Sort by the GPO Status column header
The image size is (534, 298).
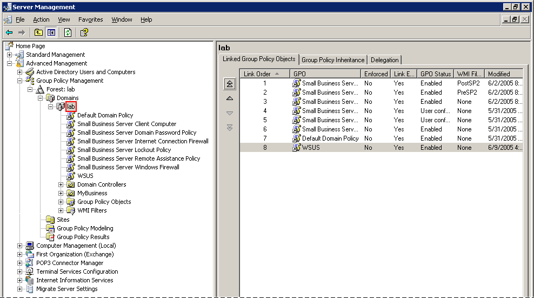click(435, 74)
